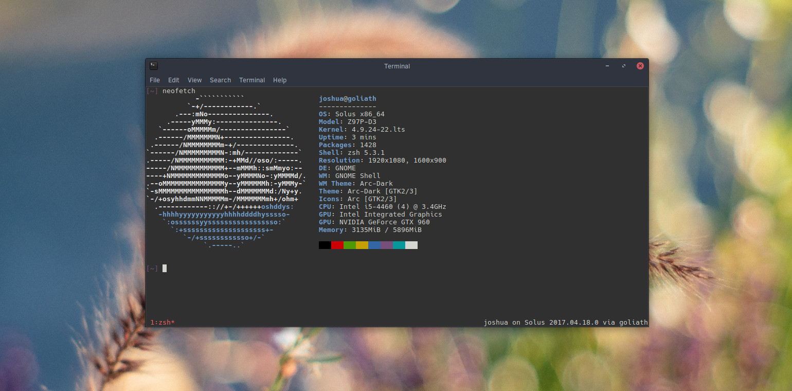792x391 pixels.
Task: Click the shell value 'zsh 5.3.1'
Action: click(366, 153)
